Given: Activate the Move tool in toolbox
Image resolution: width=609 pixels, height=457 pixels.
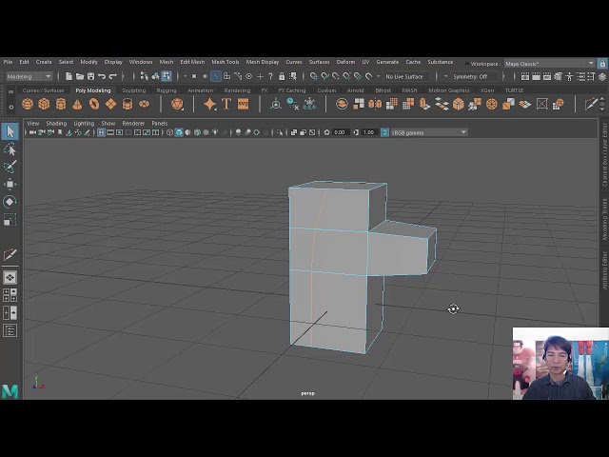Looking at the screenshot, I should (10, 184).
